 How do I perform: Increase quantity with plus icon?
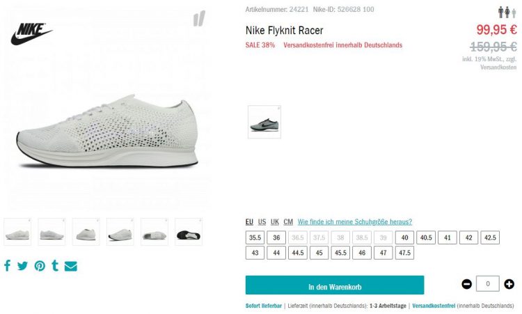point(509,284)
